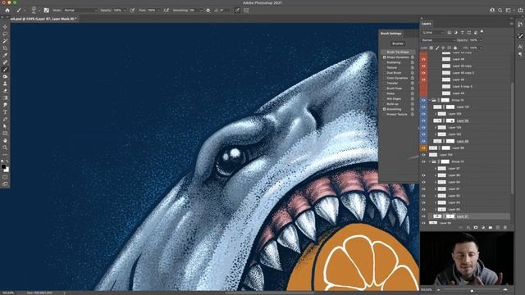Viewport: 525px width, 295px height.
Task: Toggle Quick Mask mode icon
Action: [x=5, y=177]
